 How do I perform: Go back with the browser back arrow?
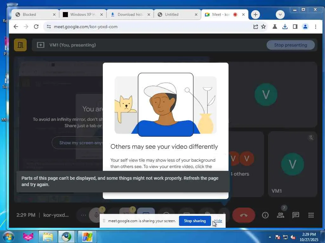point(16,27)
